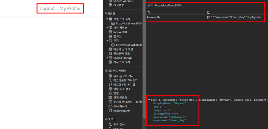Select 주기적 백그라운드 동기화
268x129 pixels.
(128, 102)
